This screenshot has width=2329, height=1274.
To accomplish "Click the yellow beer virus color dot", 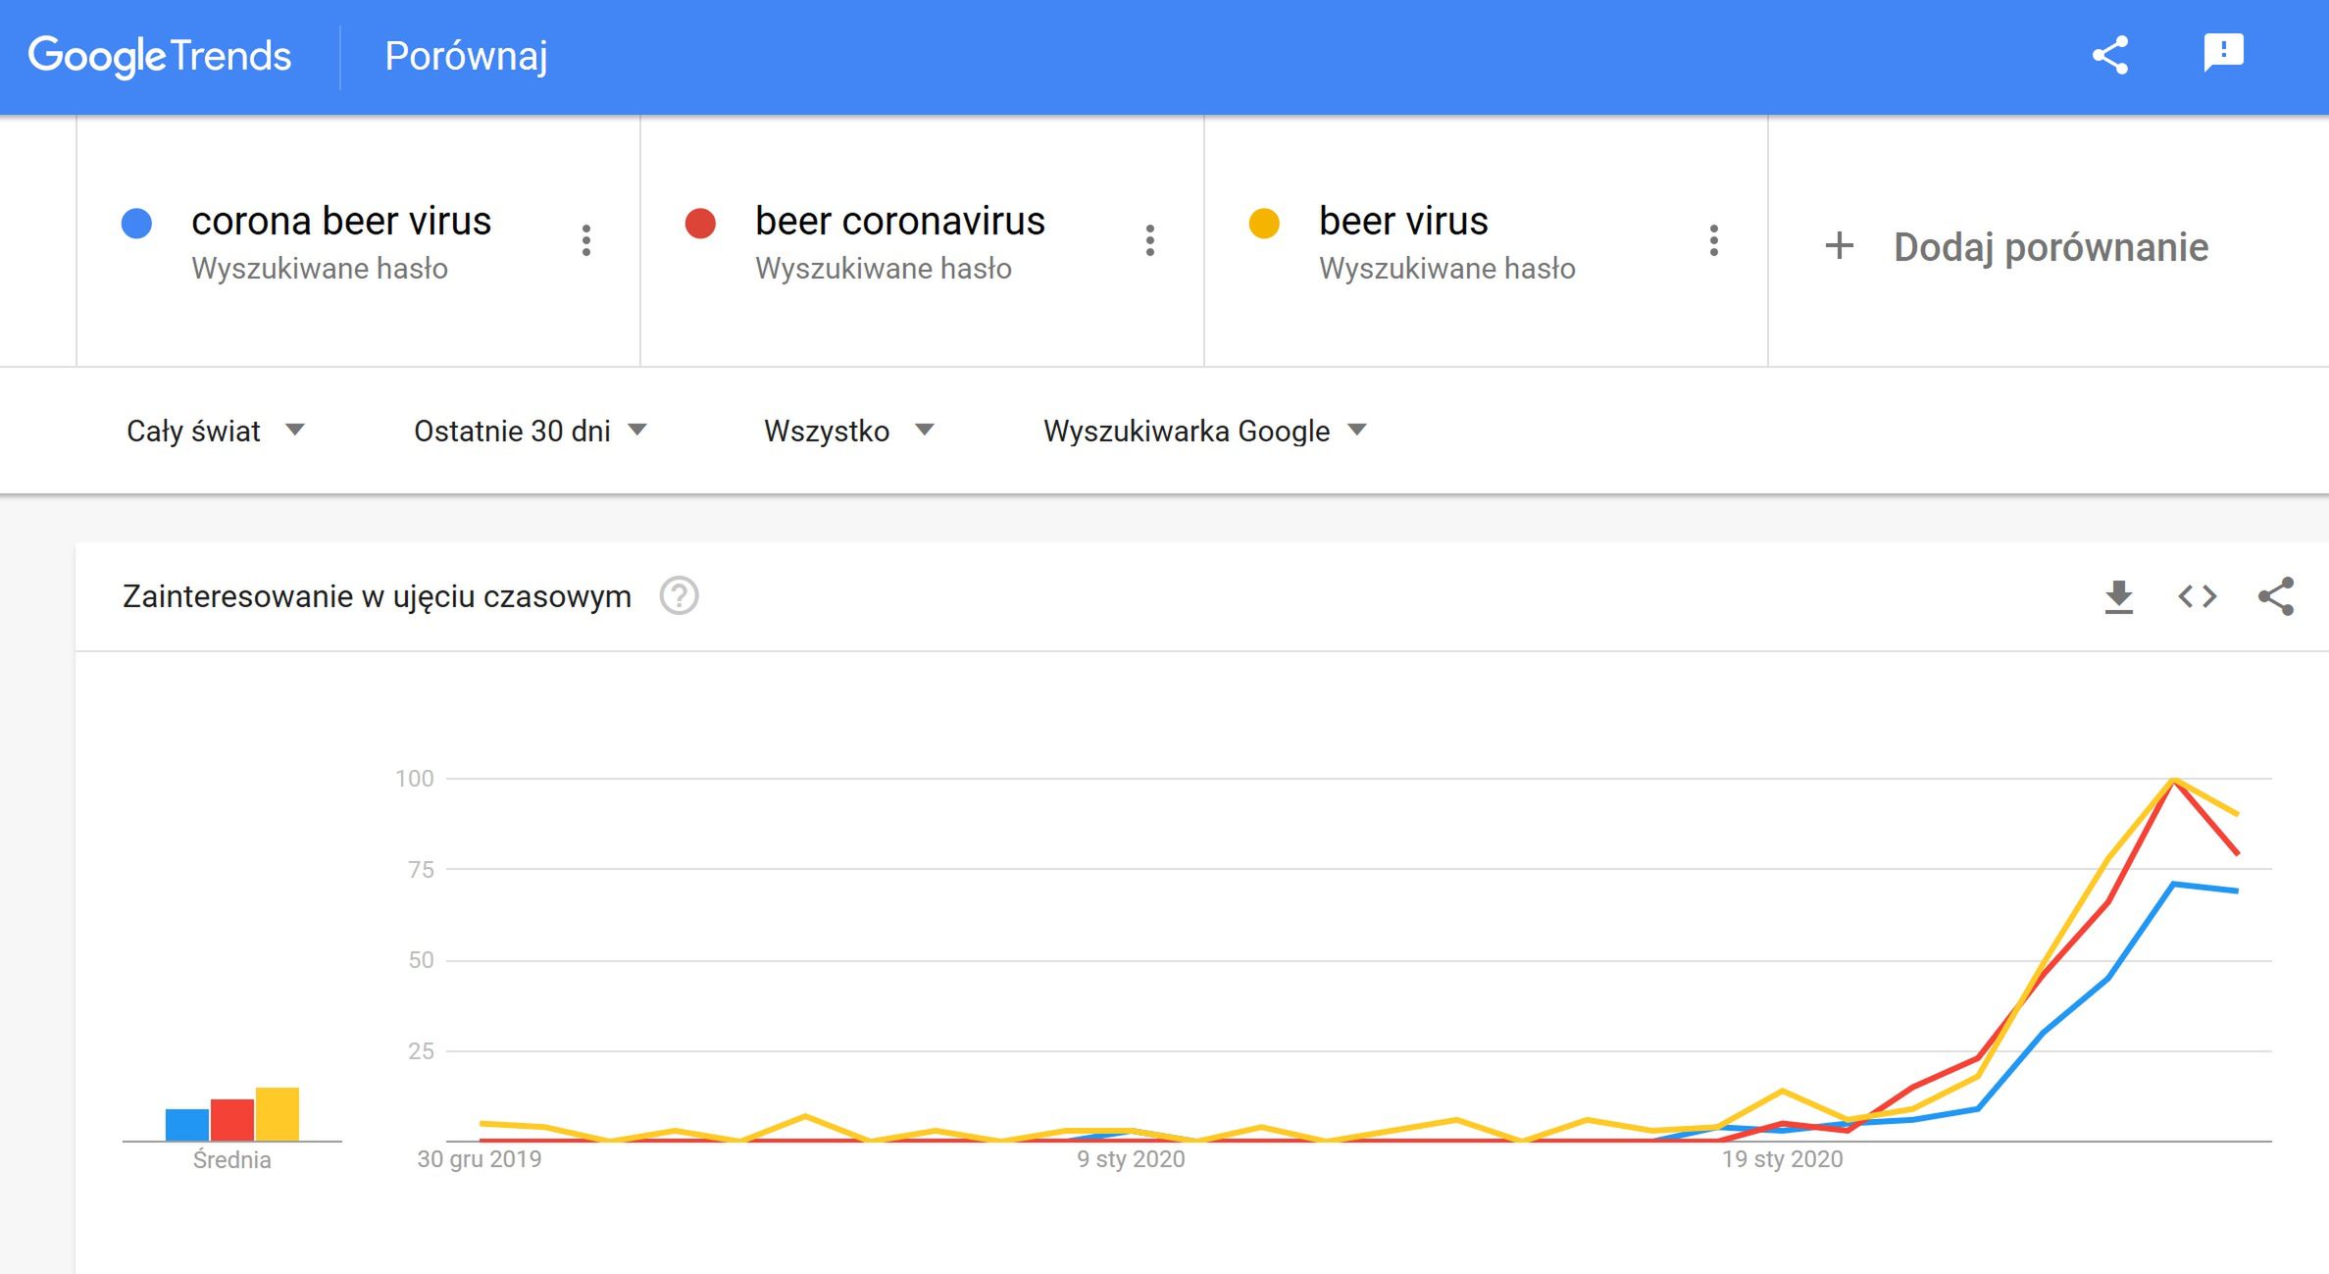I will pos(1264,224).
